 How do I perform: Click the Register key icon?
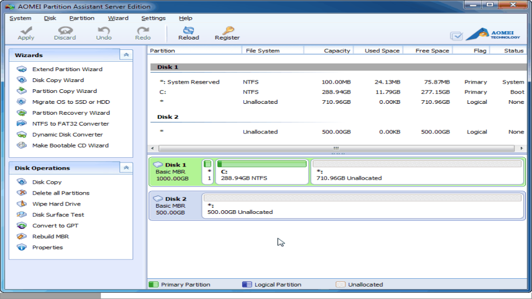pyautogui.click(x=228, y=30)
